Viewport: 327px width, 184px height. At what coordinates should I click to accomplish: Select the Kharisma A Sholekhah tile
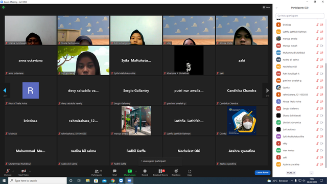(x=189, y=60)
